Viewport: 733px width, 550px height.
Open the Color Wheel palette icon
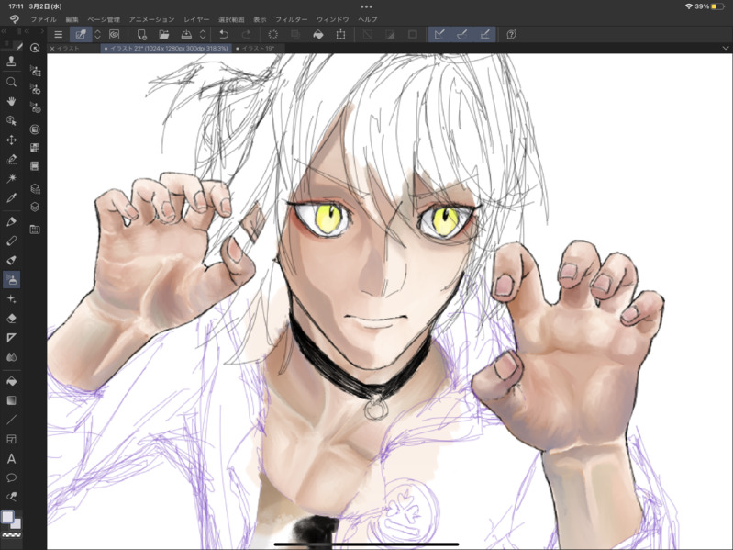click(35, 129)
